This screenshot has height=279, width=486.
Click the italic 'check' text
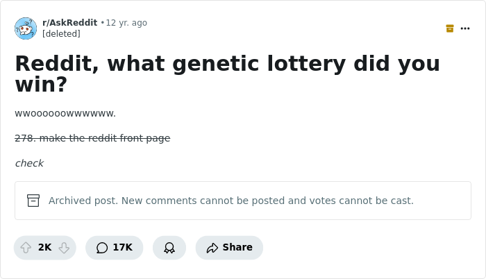click(x=29, y=163)
